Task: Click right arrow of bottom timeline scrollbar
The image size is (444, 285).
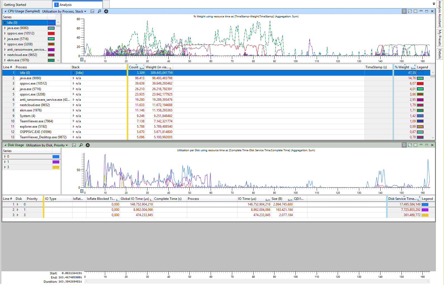Action: coord(428,281)
